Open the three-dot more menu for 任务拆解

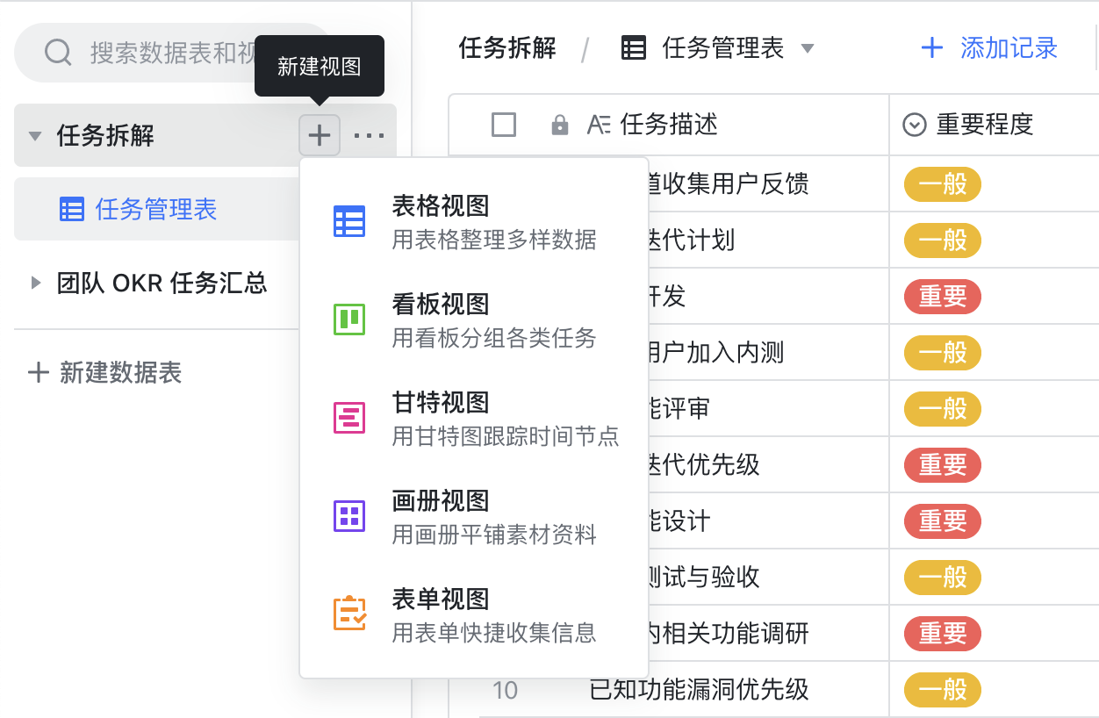[x=369, y=135]
